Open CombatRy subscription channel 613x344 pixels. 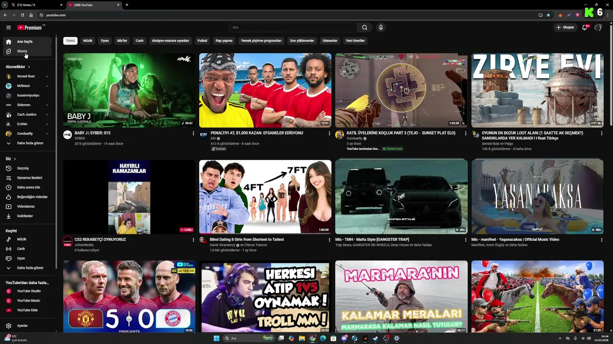pos(27,133)
